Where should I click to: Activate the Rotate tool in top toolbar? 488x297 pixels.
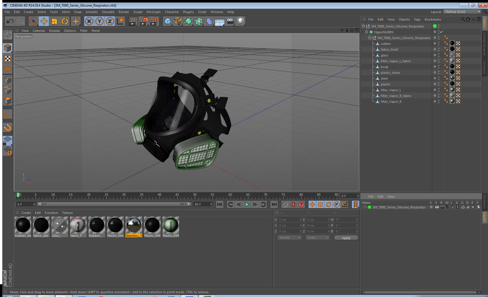coord(65,21)
